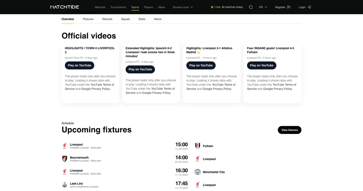Open Tournaments in top navigation

(x=118, y=7)
